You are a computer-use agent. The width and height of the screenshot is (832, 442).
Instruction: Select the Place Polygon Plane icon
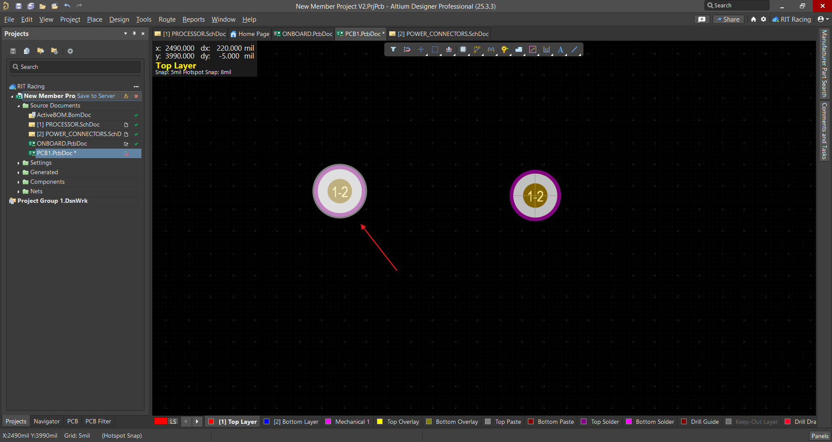point(519,49)
